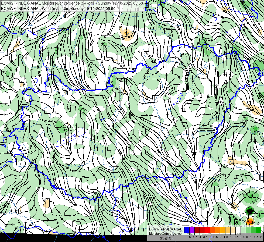The width and height of the screenshot is (264, 242).
Task: Click the '1.5' legend tick label
Action: point(256,237)
